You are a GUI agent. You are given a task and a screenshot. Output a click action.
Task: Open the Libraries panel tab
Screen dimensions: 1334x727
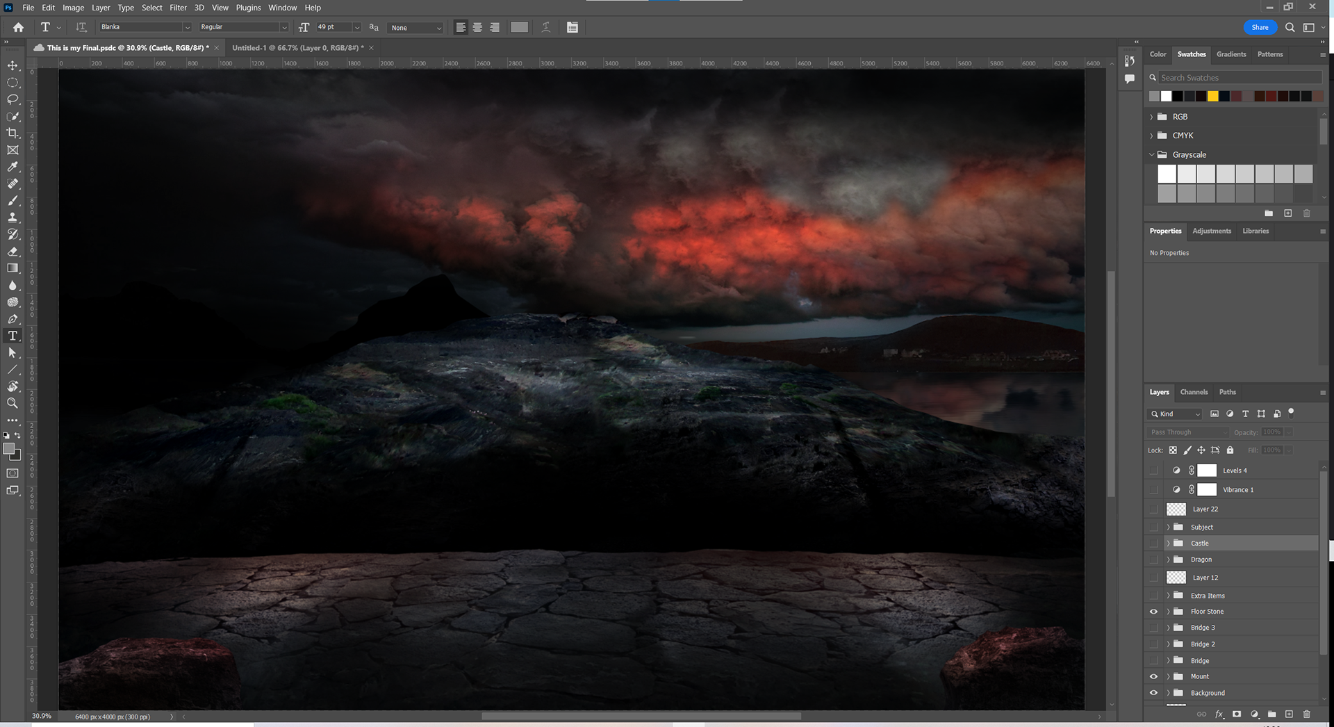(x=1255, y=231)
